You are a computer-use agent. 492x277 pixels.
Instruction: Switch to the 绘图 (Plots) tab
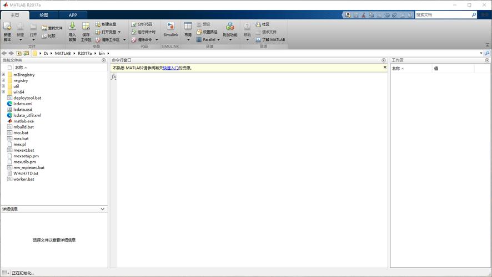click(44, 15)
